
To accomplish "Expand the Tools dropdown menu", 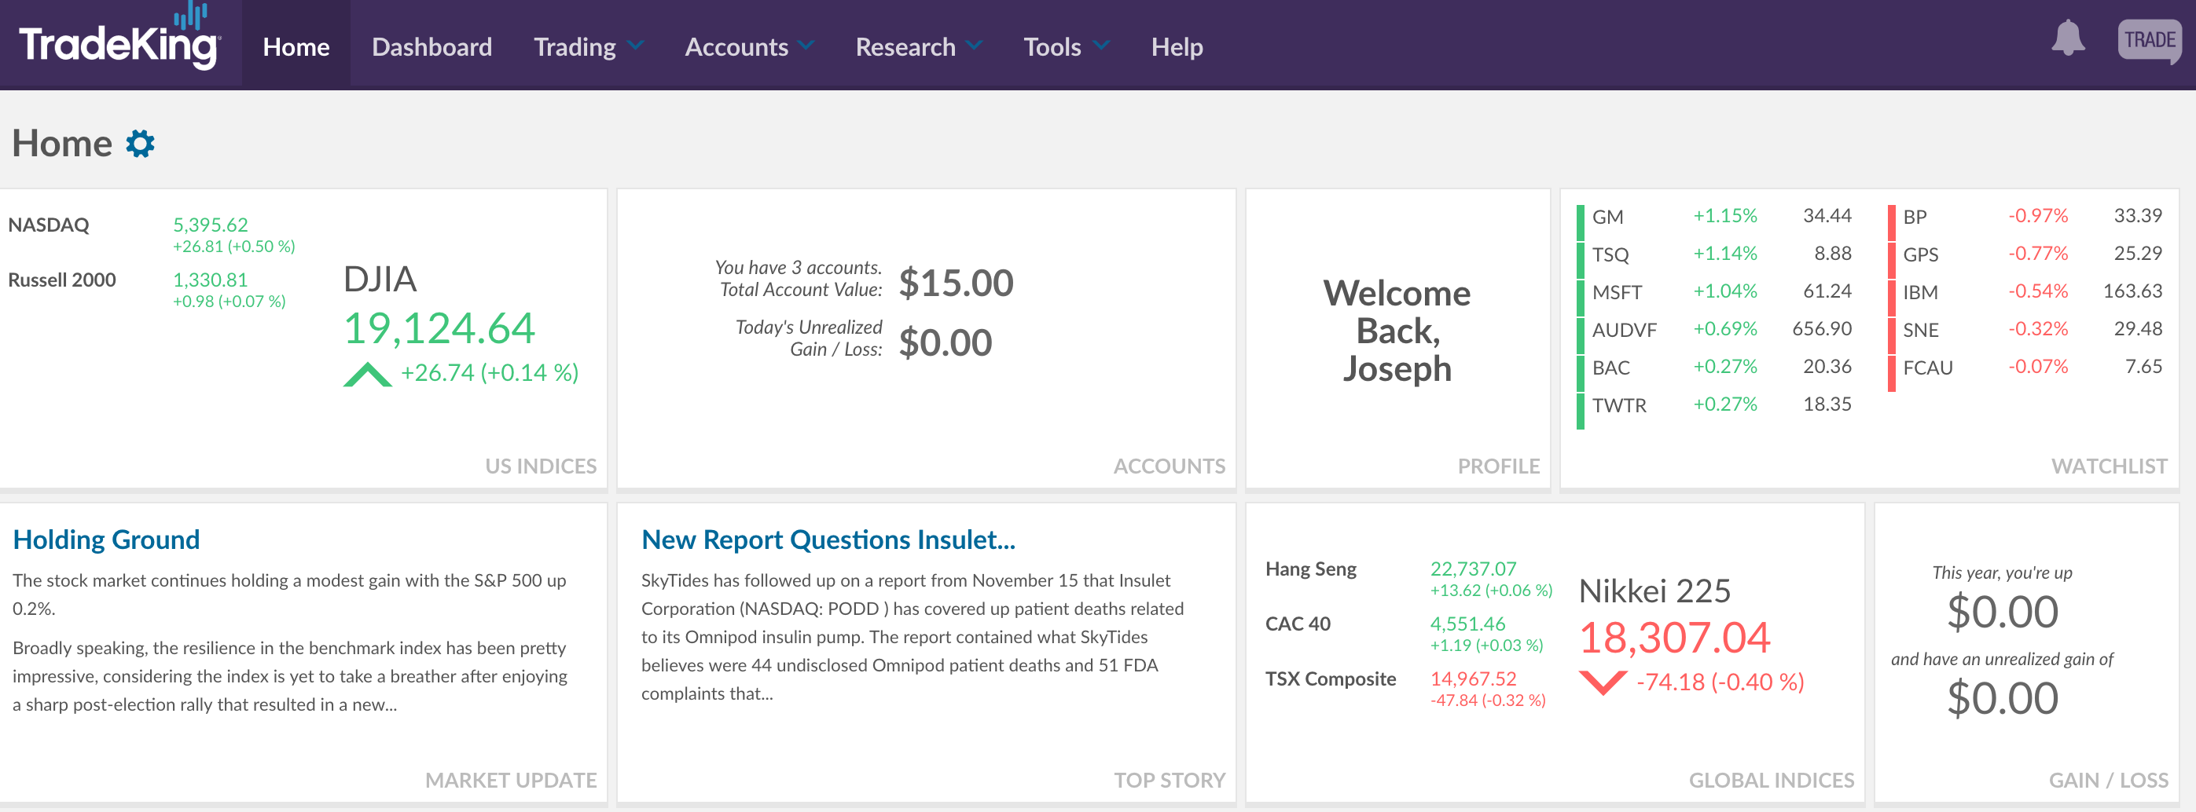I will click(1066, 47).
